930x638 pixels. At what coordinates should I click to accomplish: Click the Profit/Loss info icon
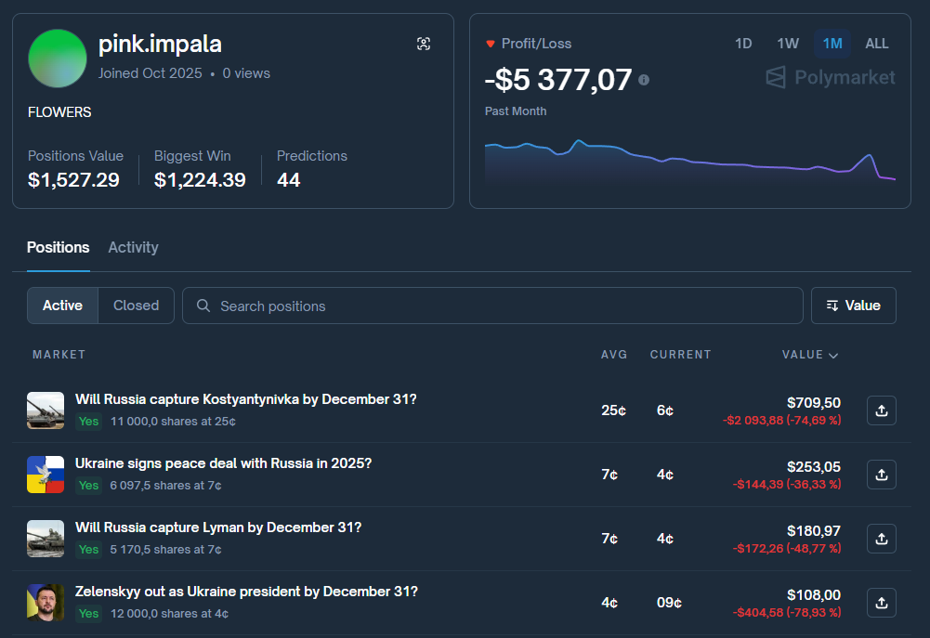644,80
